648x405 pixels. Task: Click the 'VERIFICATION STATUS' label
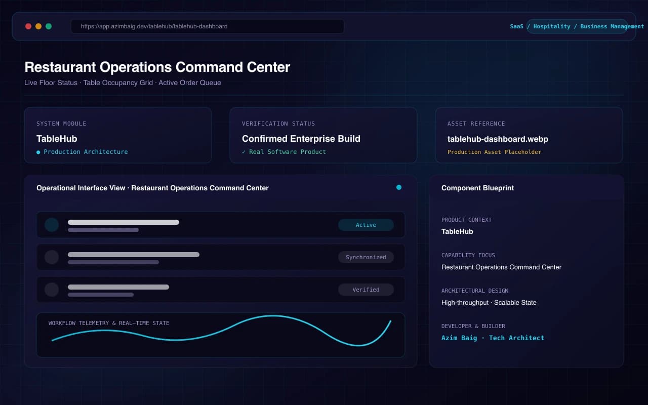(x=278, y=124)
